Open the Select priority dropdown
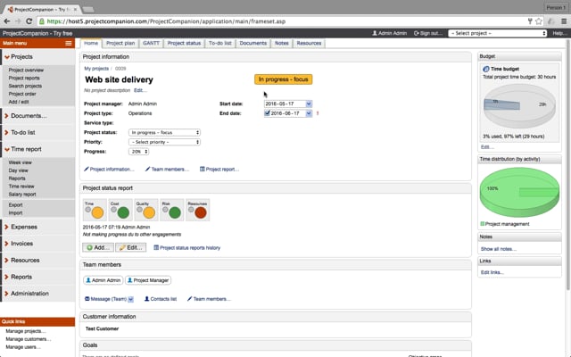The width and height of the screenshot is (571, 357). pyautogui.click(x=164, y=142)
